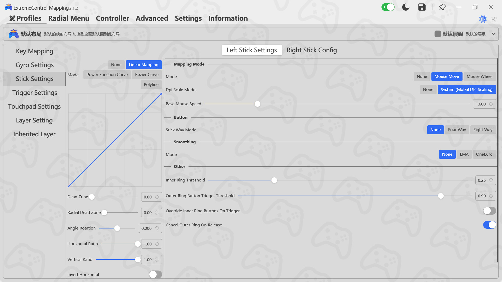Select the Bezier Curve mapping mode
This screenshot has height=282, width=502.
pos(147,74)
